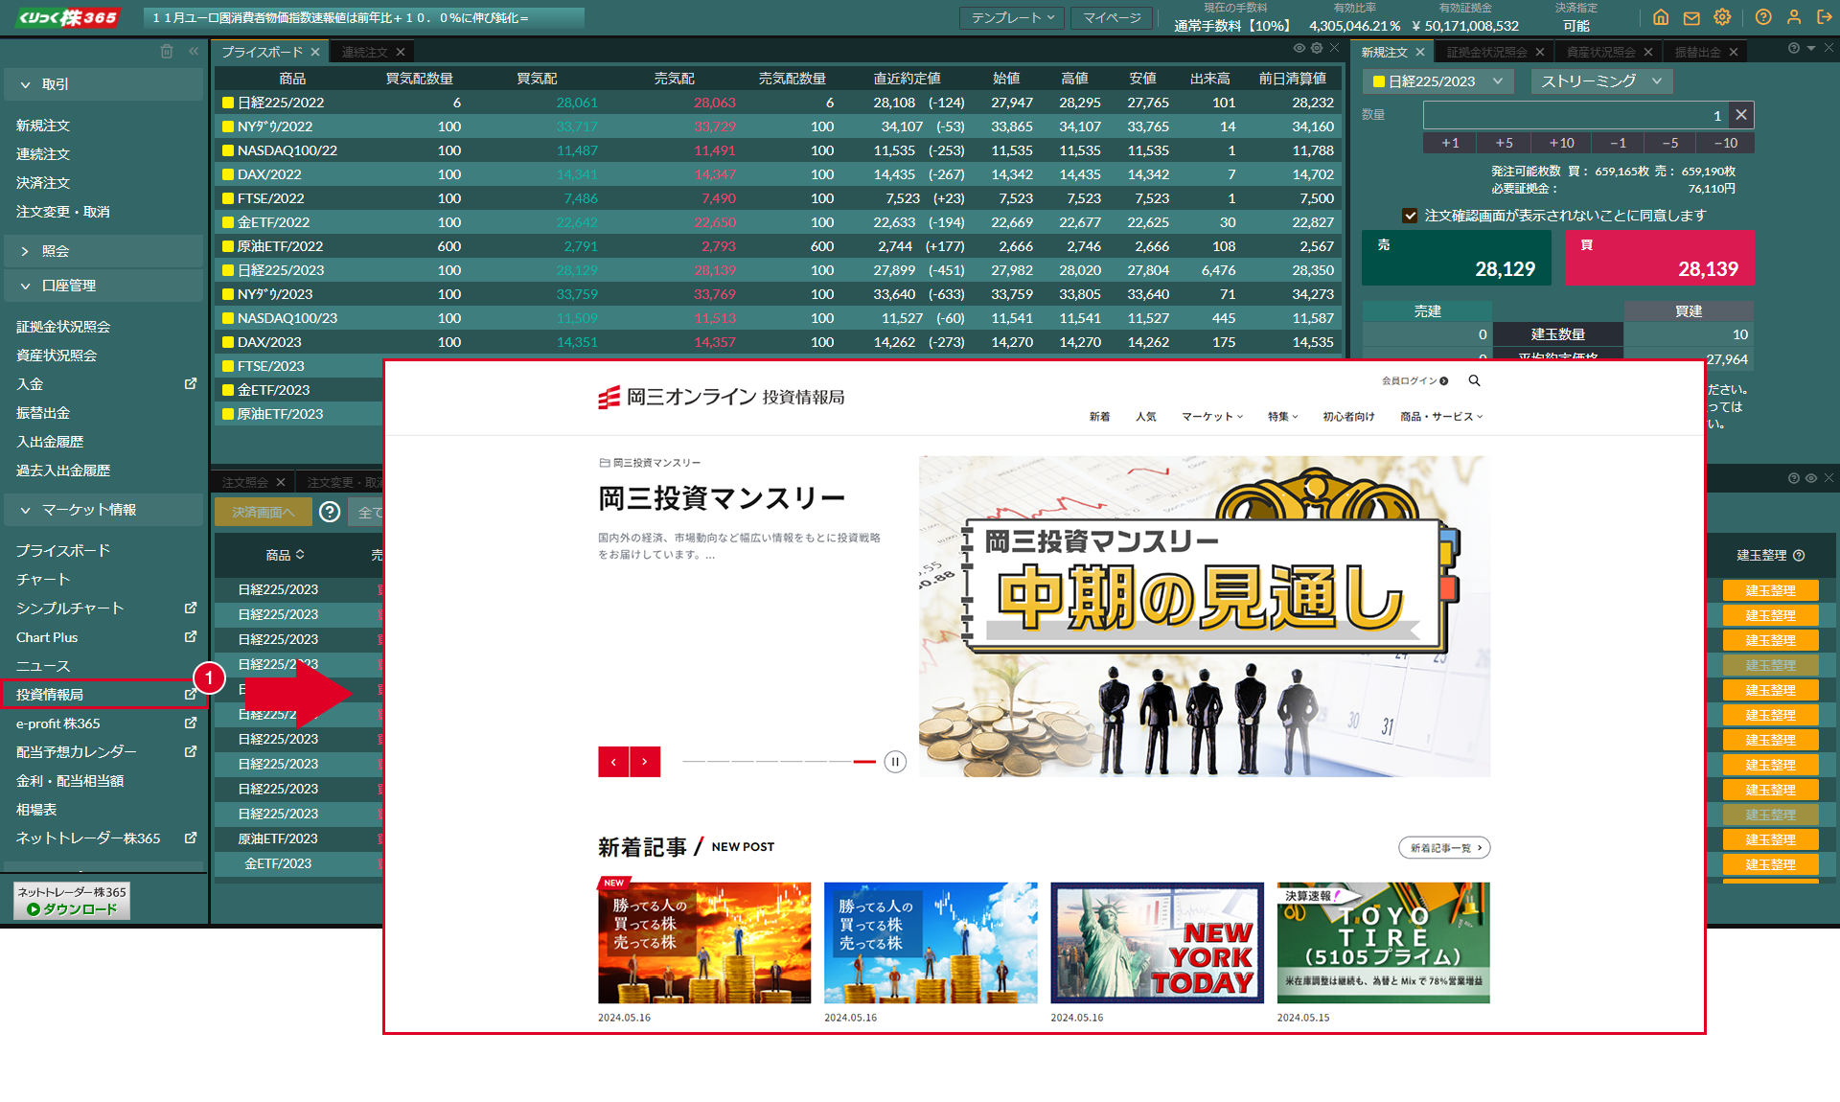Viewport: 1840px width, 1102px height.
Task: Click yellow swatch beside 日経225/2022 row
Action: point(228,103)
